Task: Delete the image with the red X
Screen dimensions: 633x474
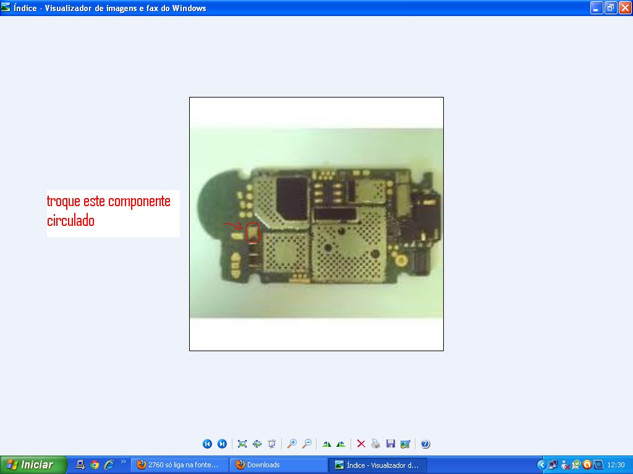Action: tap(361, 444)
